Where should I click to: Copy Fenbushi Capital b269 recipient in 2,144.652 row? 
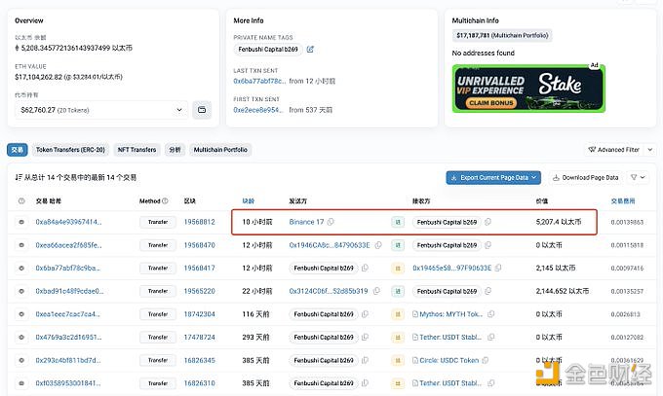tap(487, 291)
